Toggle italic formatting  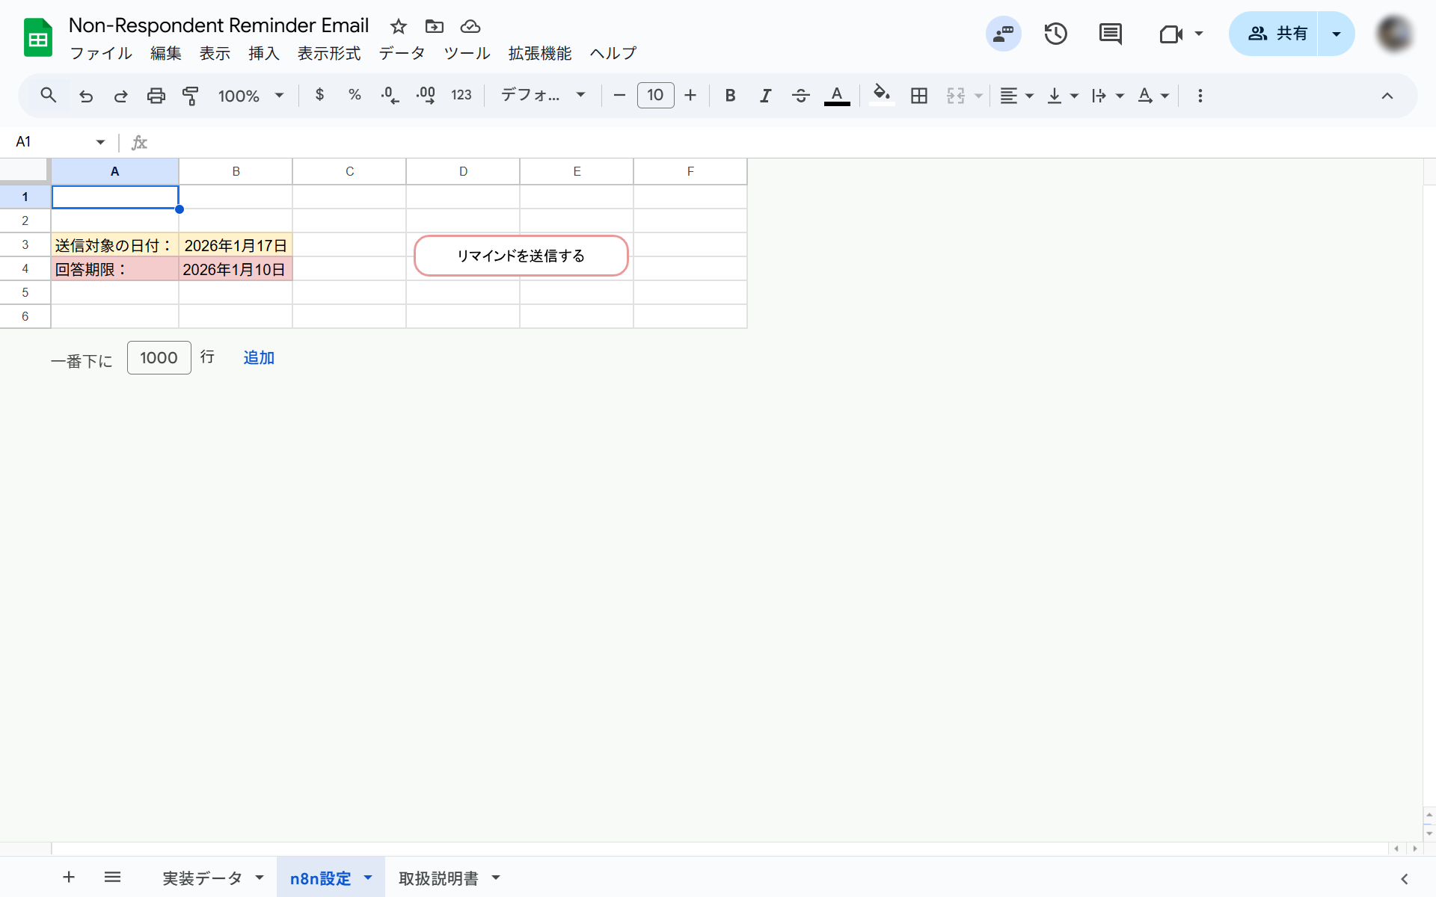click(765, 96)
